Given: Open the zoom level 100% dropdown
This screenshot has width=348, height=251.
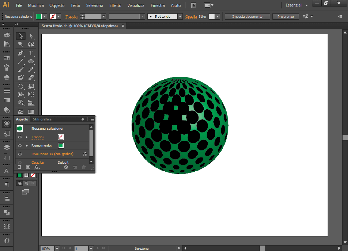Looking at the screenshot, I should [x=57, y=249].
